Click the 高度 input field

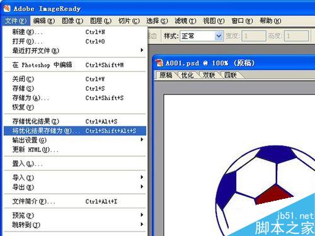point(296,36)
